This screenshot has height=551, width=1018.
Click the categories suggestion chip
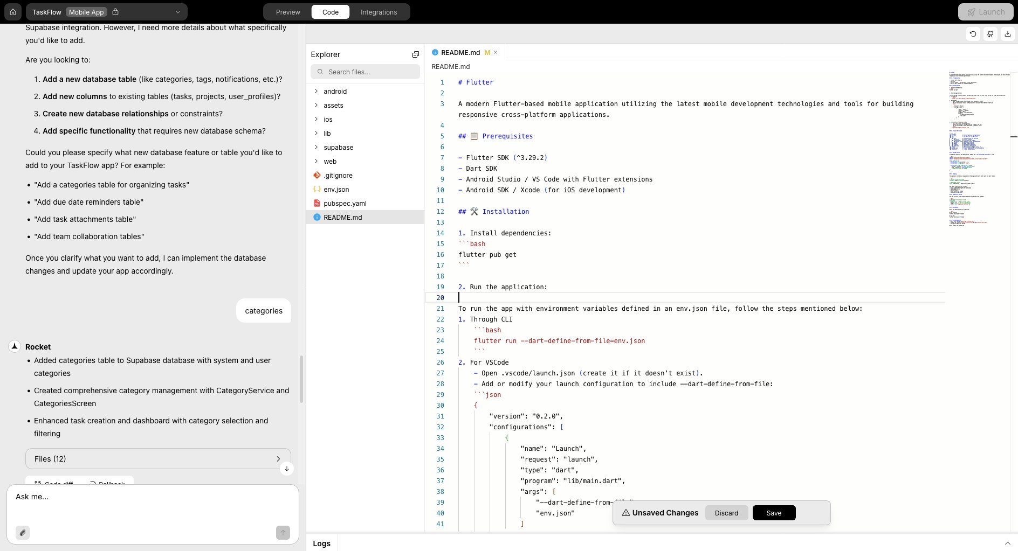pyautogui.click(x=263, y=310)
